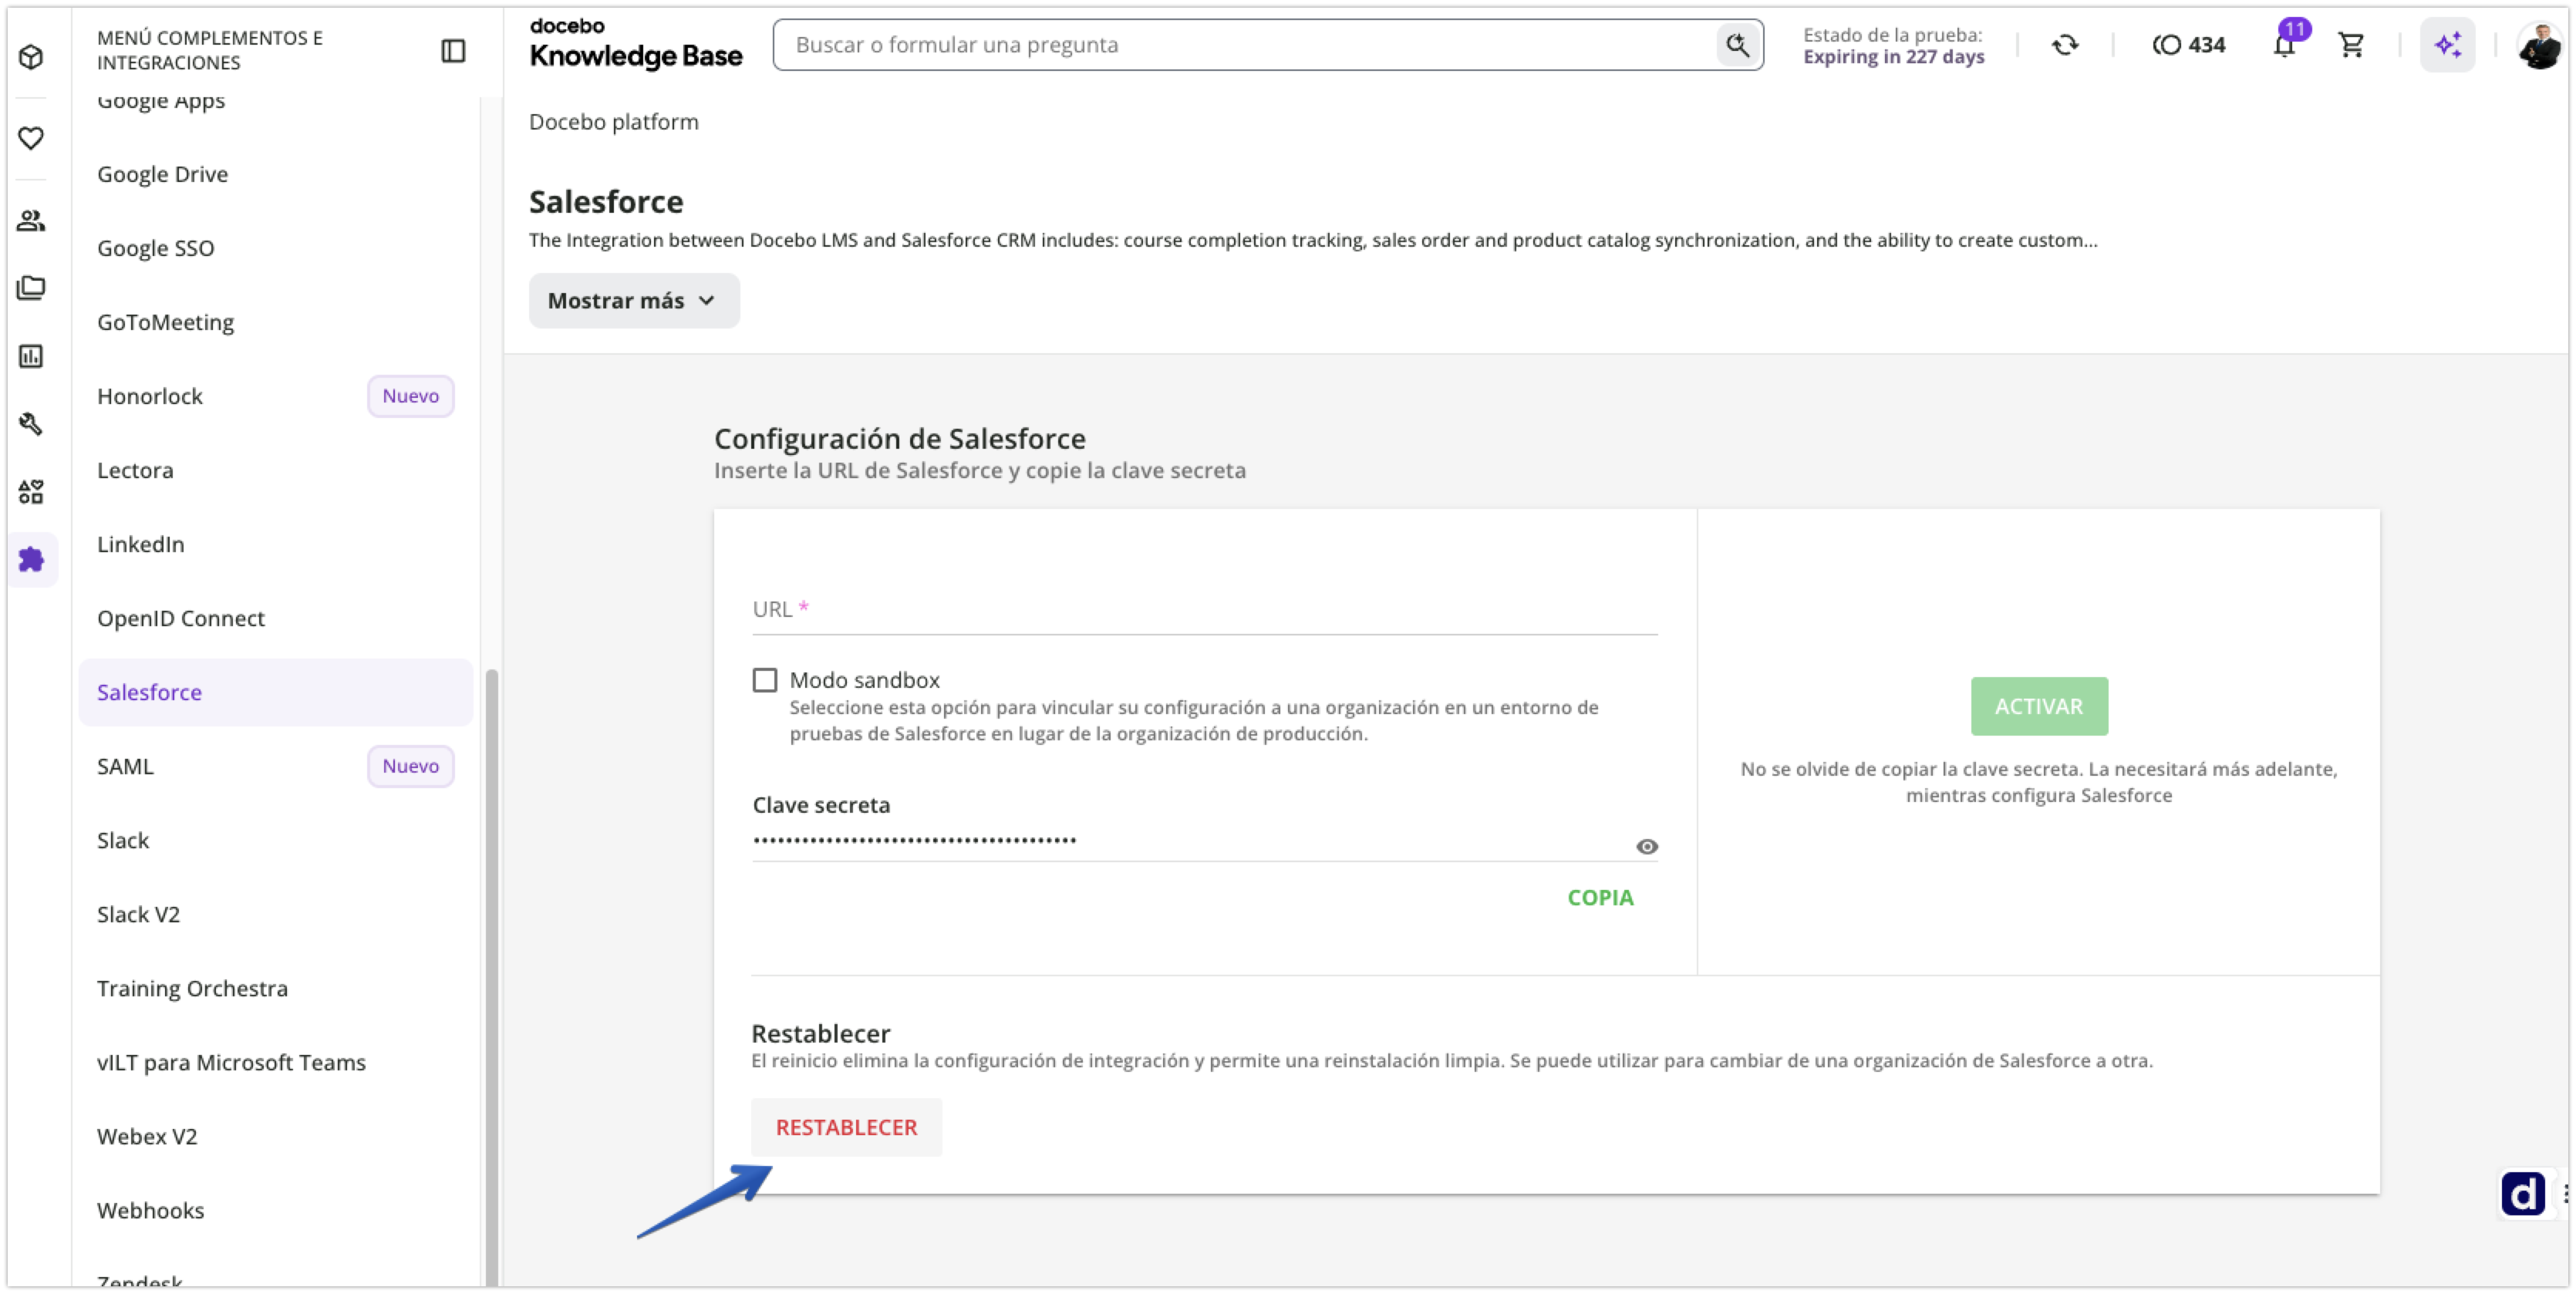Open the user profile avatar
2576x1294 pixels.
2538,45
